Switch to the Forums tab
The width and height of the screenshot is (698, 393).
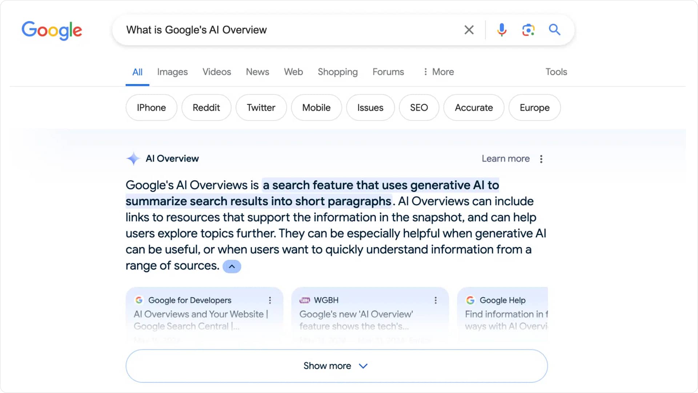[x=388, y=72]
